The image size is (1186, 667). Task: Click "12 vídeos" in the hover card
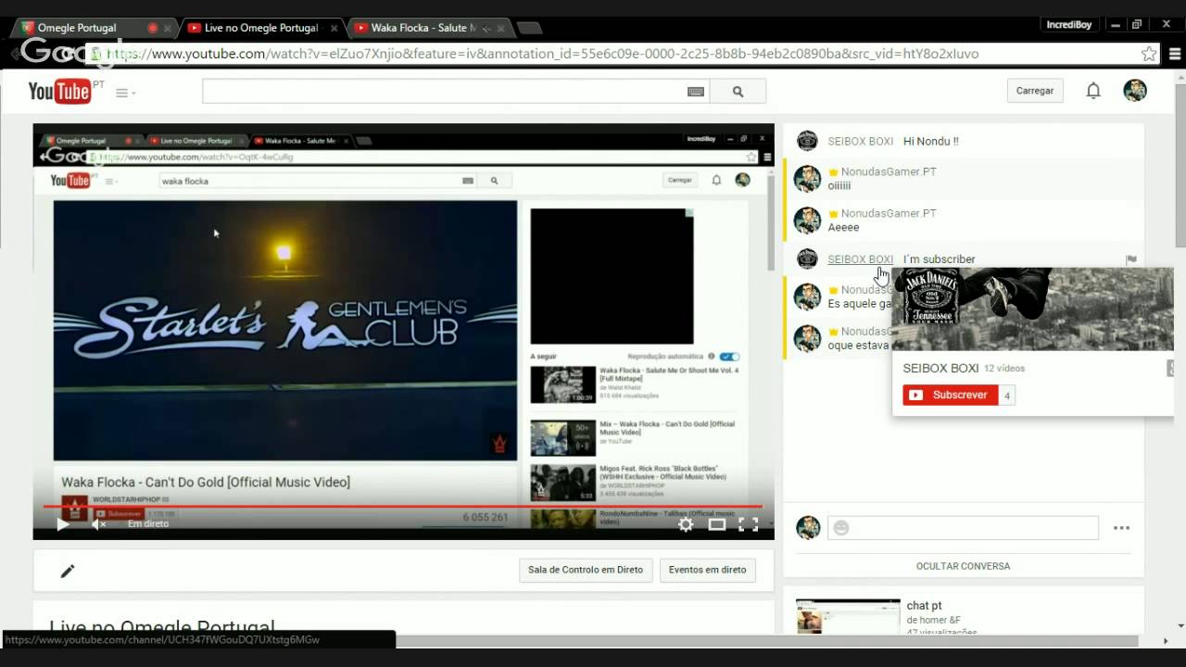point(1003,369)
